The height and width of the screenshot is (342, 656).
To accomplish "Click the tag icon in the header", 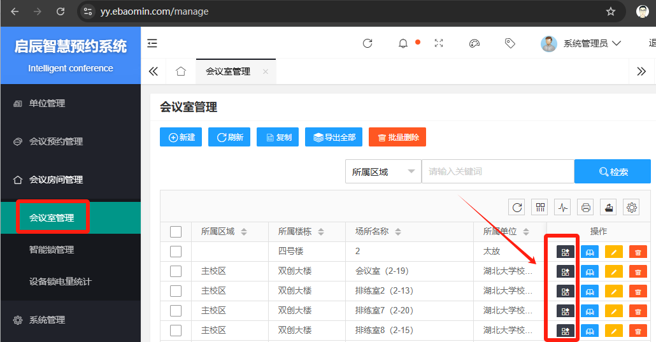I will [510, 43].
